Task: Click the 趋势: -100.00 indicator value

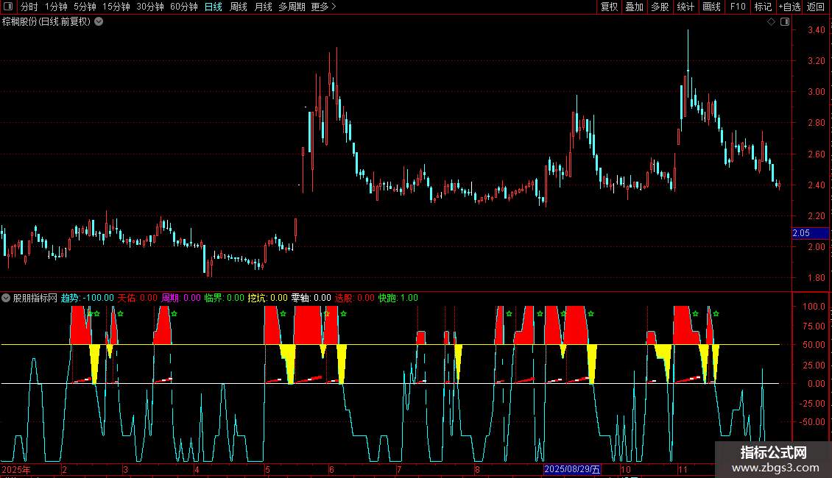Action: point(88,298)
